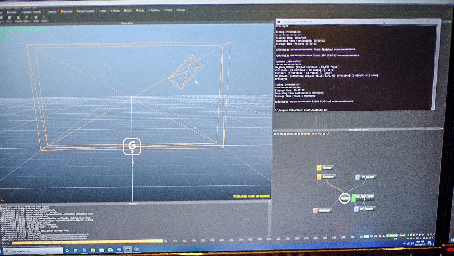454x256 pixels.
Task: Click the Hidden display icon
Action: coord(44,19)
